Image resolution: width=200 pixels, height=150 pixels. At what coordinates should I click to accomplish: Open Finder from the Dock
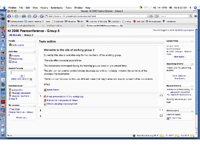[x=3, y=14]
